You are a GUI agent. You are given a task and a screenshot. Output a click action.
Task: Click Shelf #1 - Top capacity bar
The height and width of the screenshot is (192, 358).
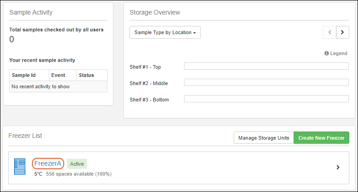[x=266, y=66]
